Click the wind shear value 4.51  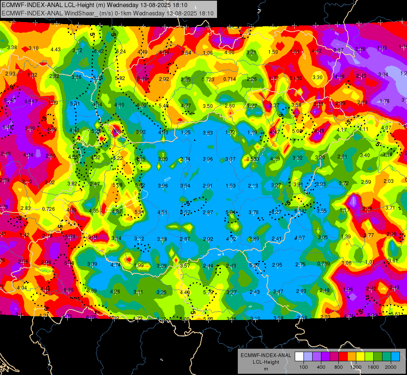pos(162,212)
